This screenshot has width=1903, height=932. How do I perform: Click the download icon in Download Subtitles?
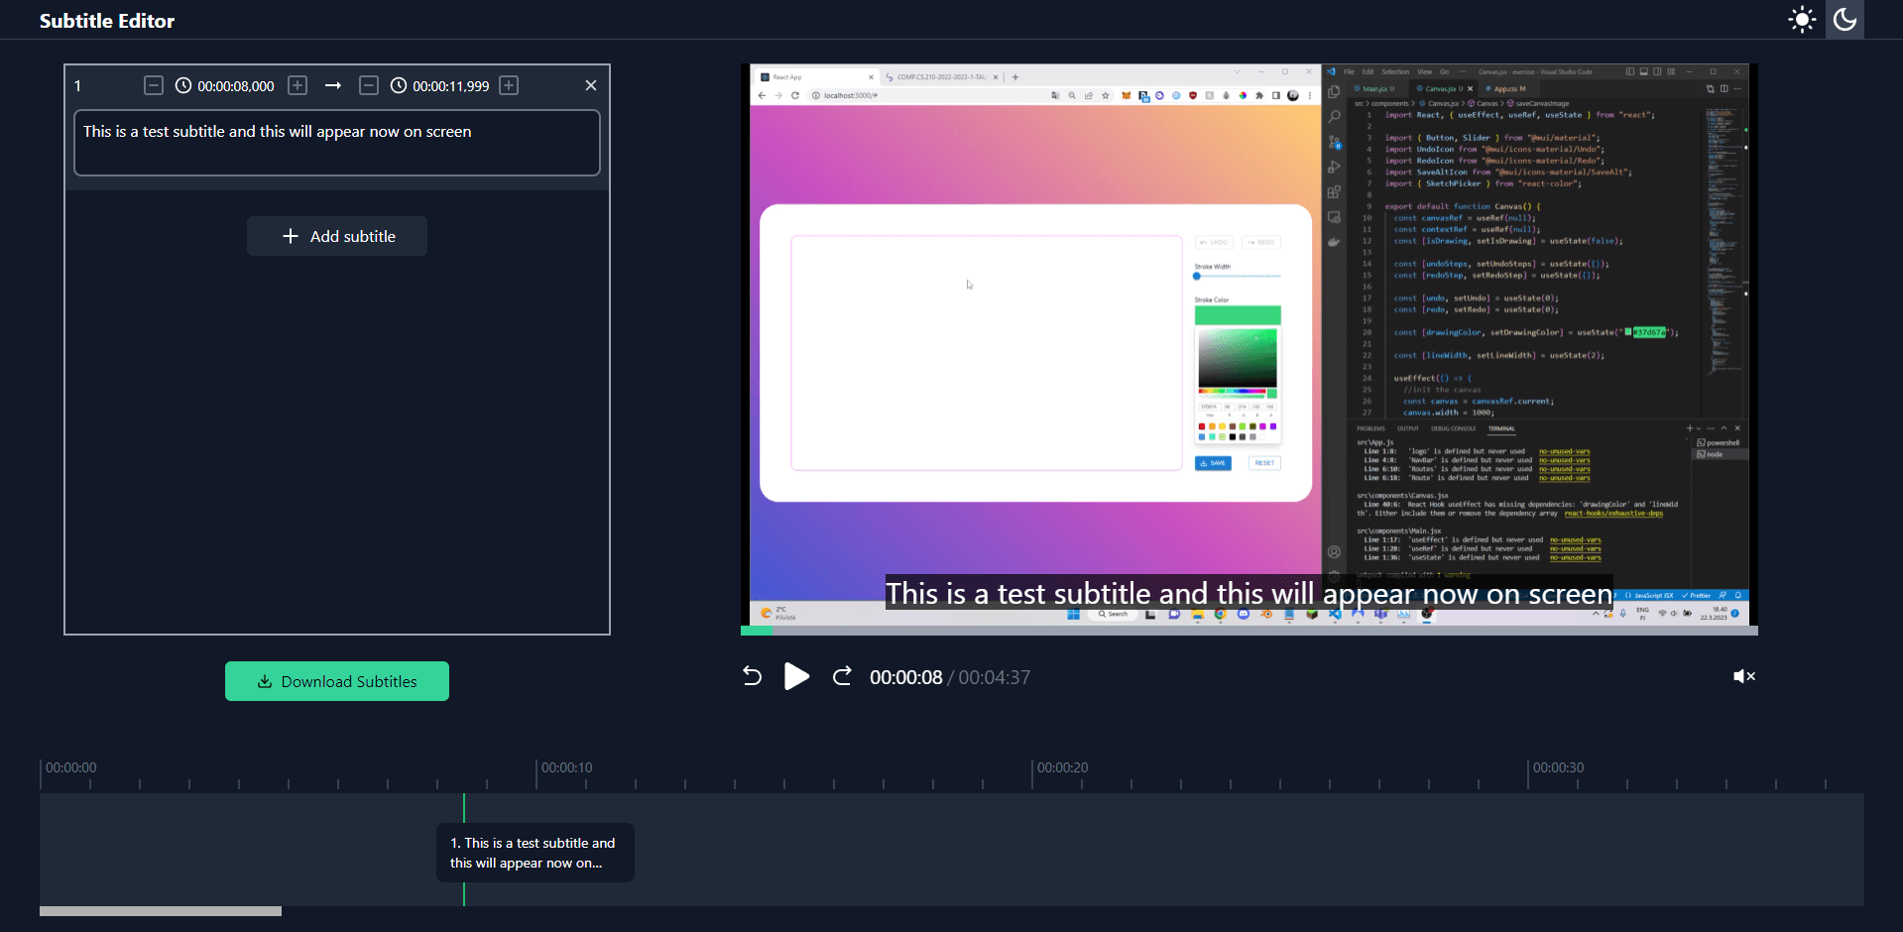(264, 681)
